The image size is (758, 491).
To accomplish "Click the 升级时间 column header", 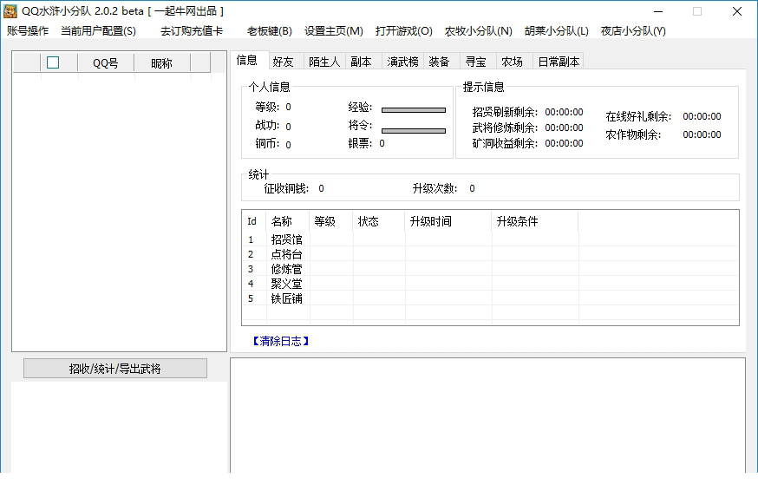I will [448, 221].
